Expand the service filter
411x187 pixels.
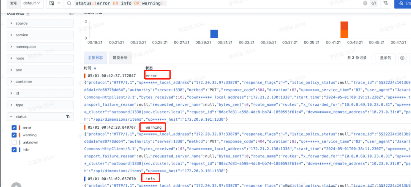point(40,35)
